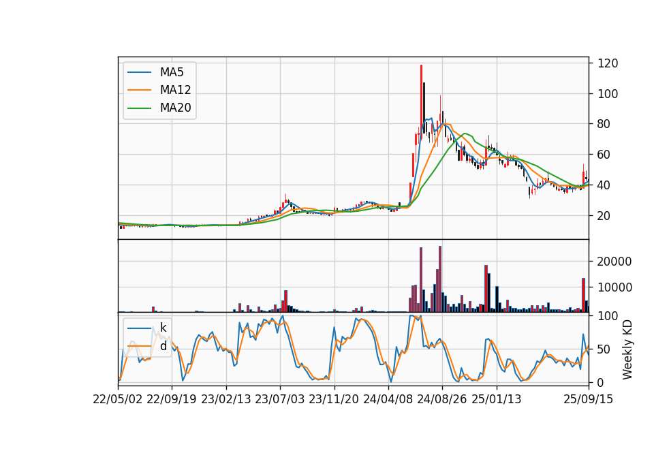Click the 20000 volume axis label
654x470 pixels.
point(614,262)
